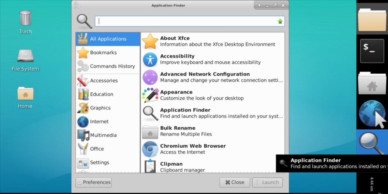Click the All Applications folder icon
This screenshot has height=194, width=388.
click(83, 39)
